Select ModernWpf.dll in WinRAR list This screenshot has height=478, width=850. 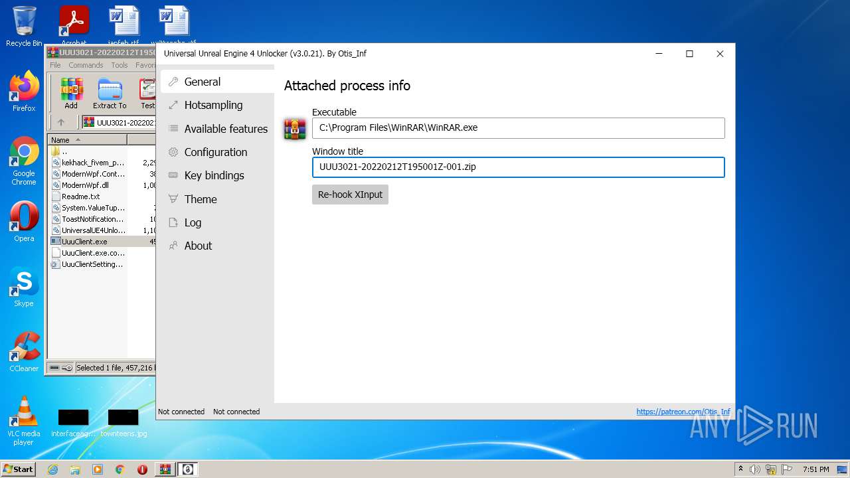[x=102, y=185]
